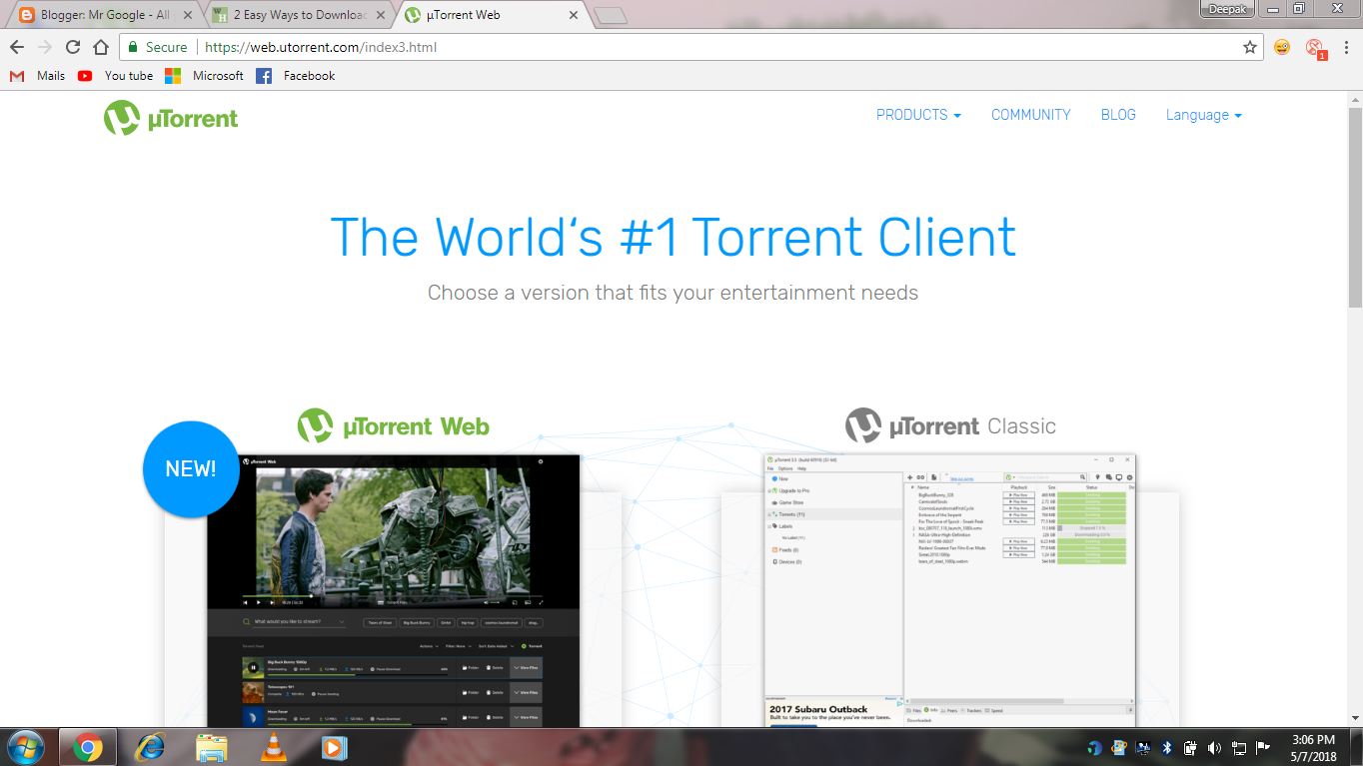1363x766 pixels.
Task: Switch to the 2 Easy Ways to Download tab
Action: coord(298,15)
